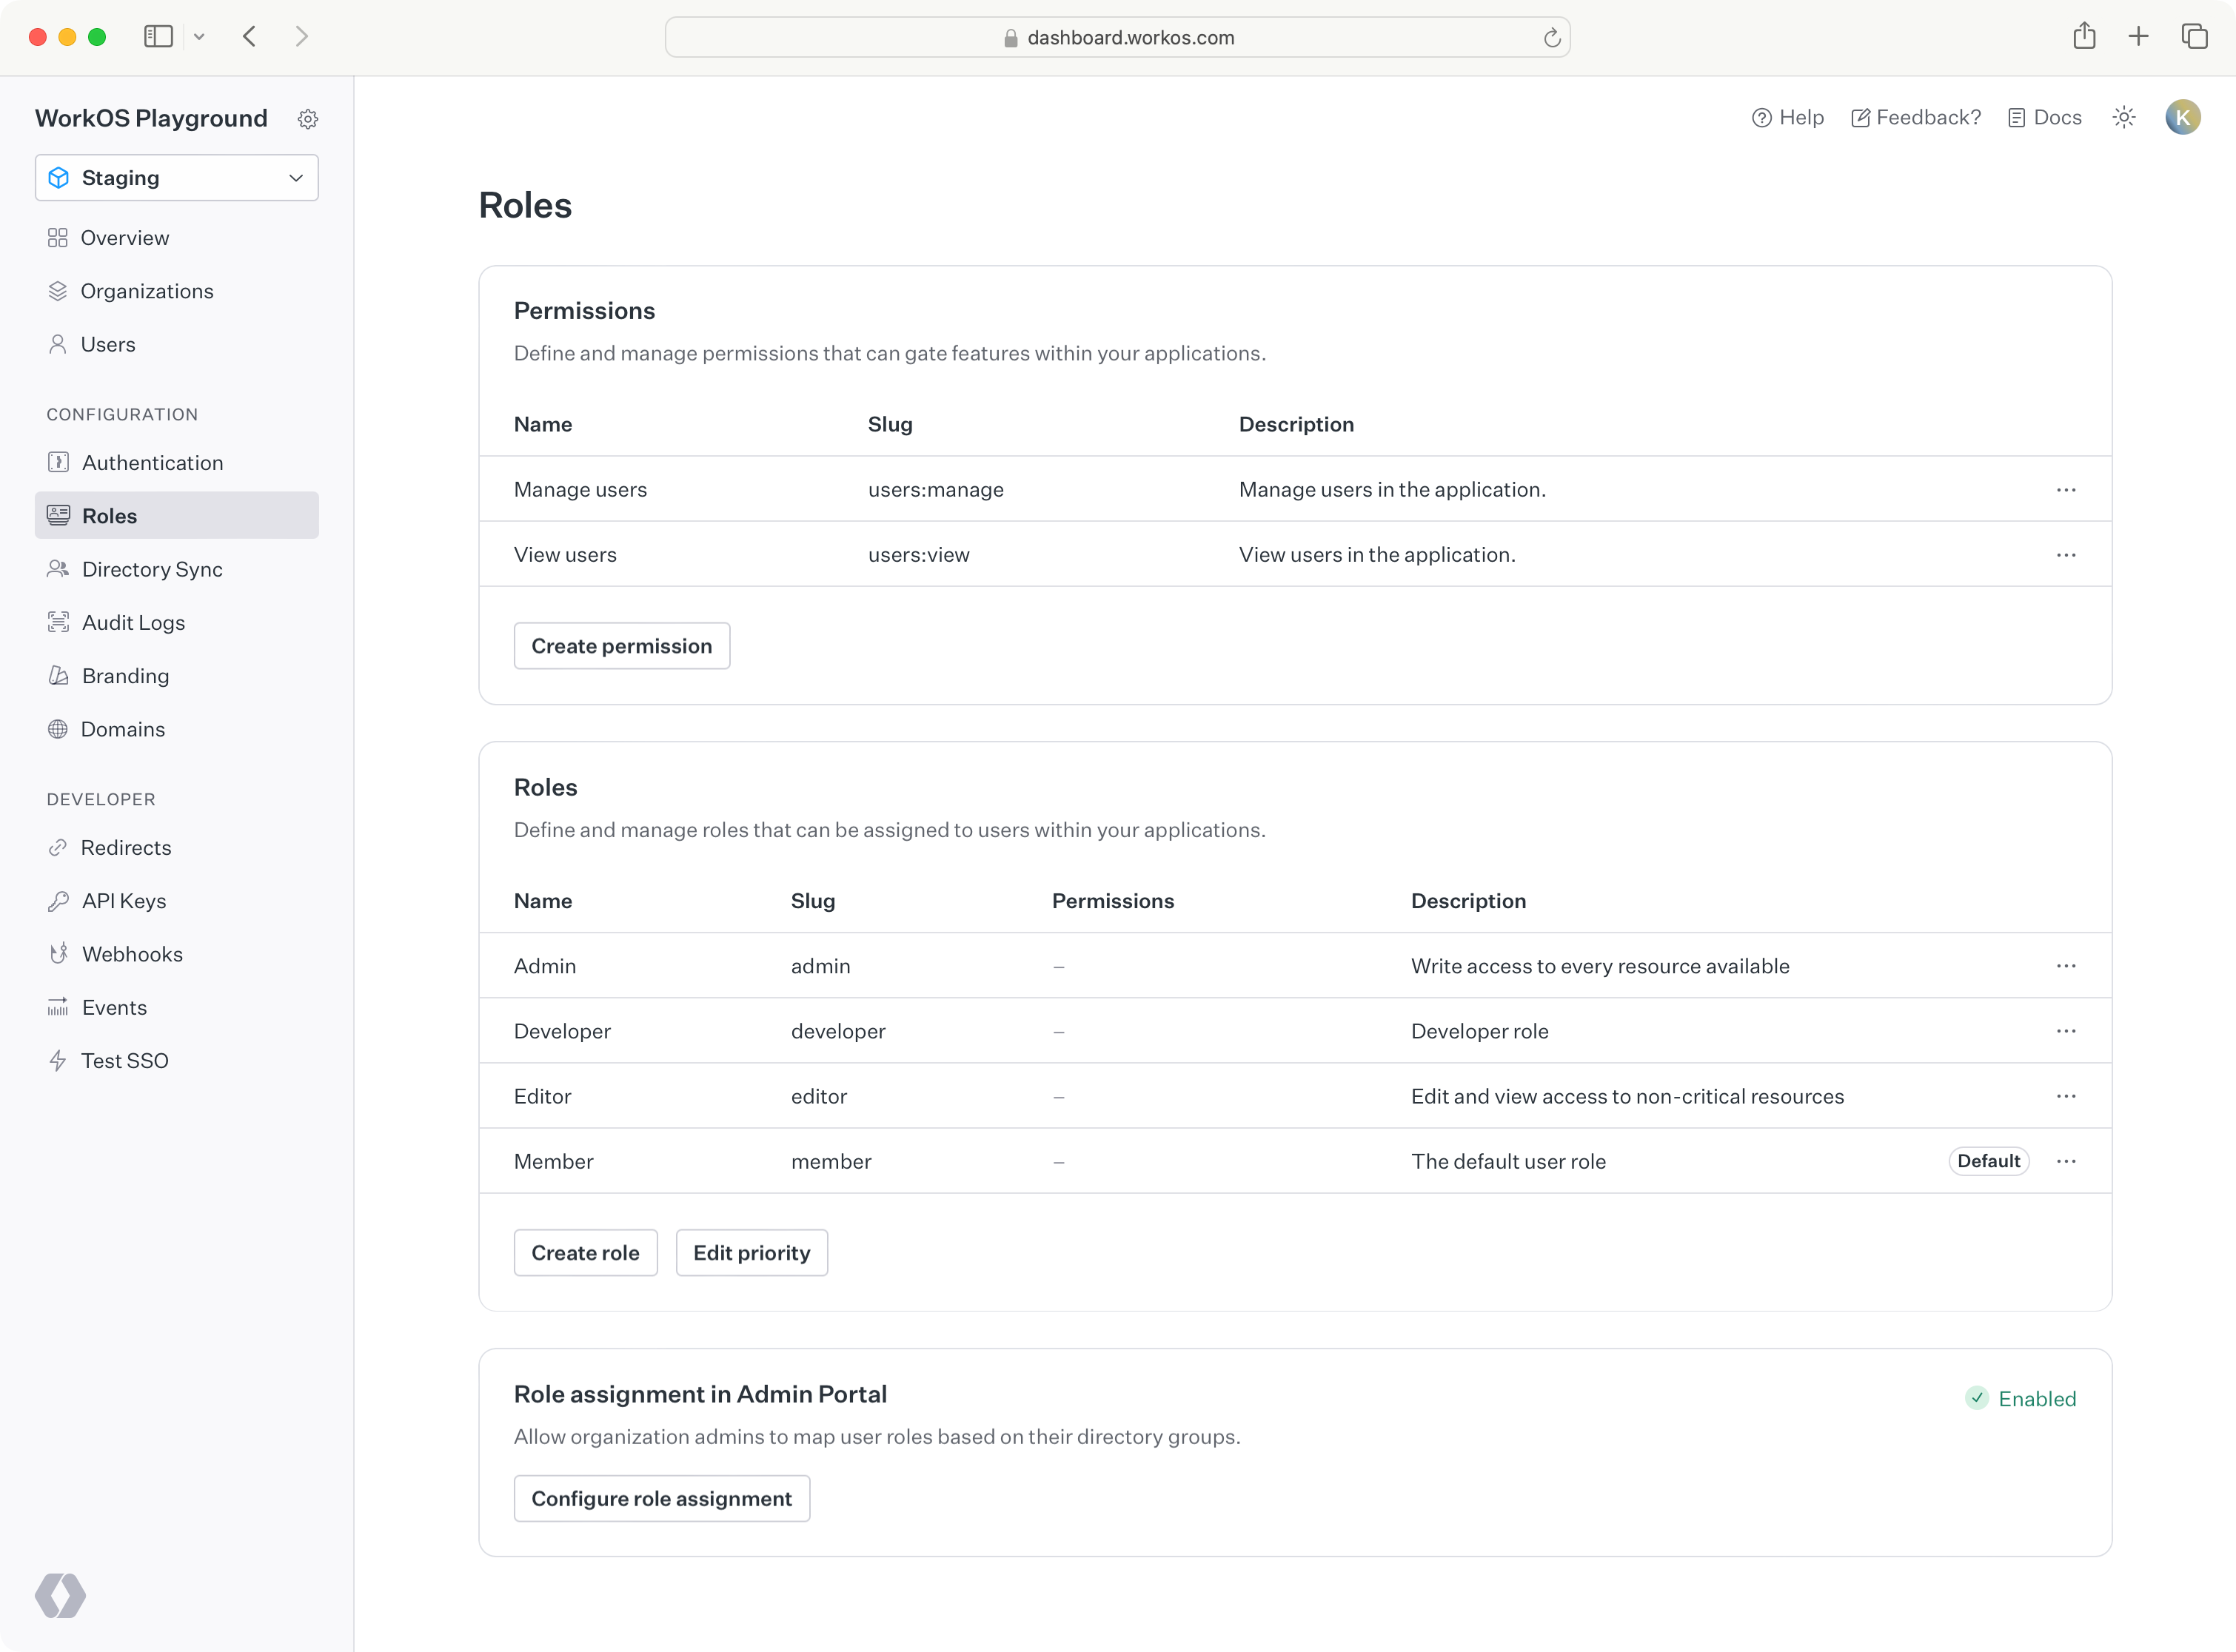Click the search/address bar at top
2236x1652 pixels.
pos(1118,35)
